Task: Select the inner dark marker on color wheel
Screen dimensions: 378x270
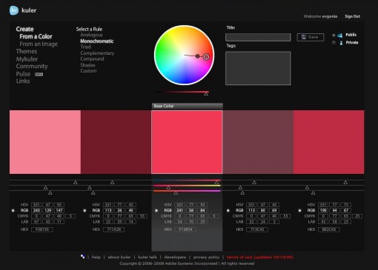Action: 197,56
